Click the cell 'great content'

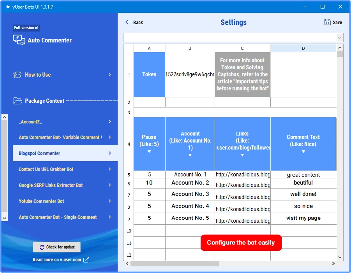[x=303, y=174]
